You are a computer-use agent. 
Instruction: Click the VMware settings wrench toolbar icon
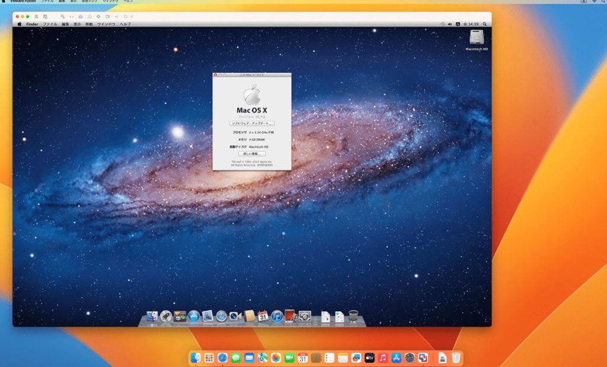pyautogui.click(x=62, y=17)
